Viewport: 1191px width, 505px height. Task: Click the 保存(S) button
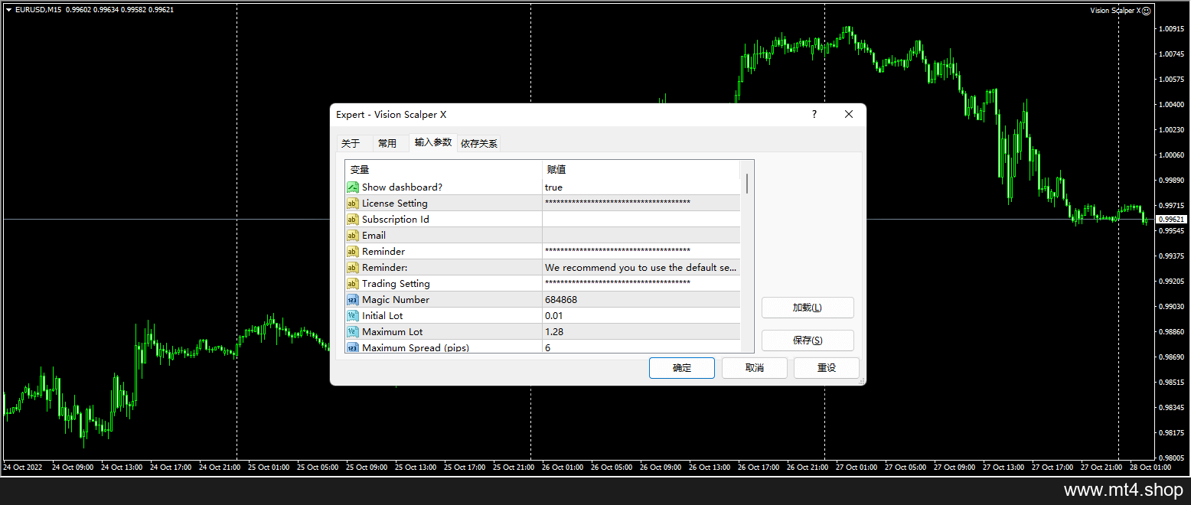[x=808, y=340]
